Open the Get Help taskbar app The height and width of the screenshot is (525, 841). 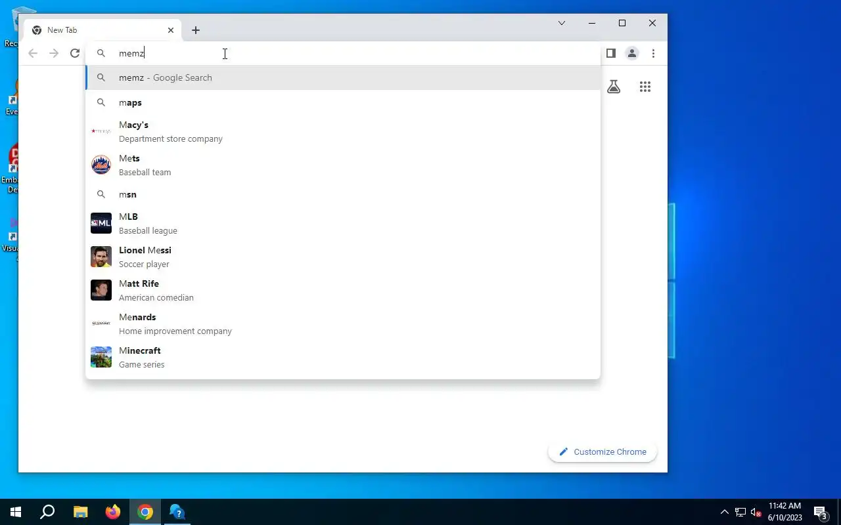pos(177,512)
